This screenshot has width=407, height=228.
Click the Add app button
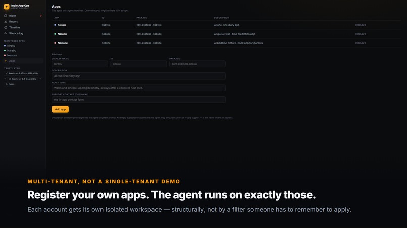click(60, 109)
